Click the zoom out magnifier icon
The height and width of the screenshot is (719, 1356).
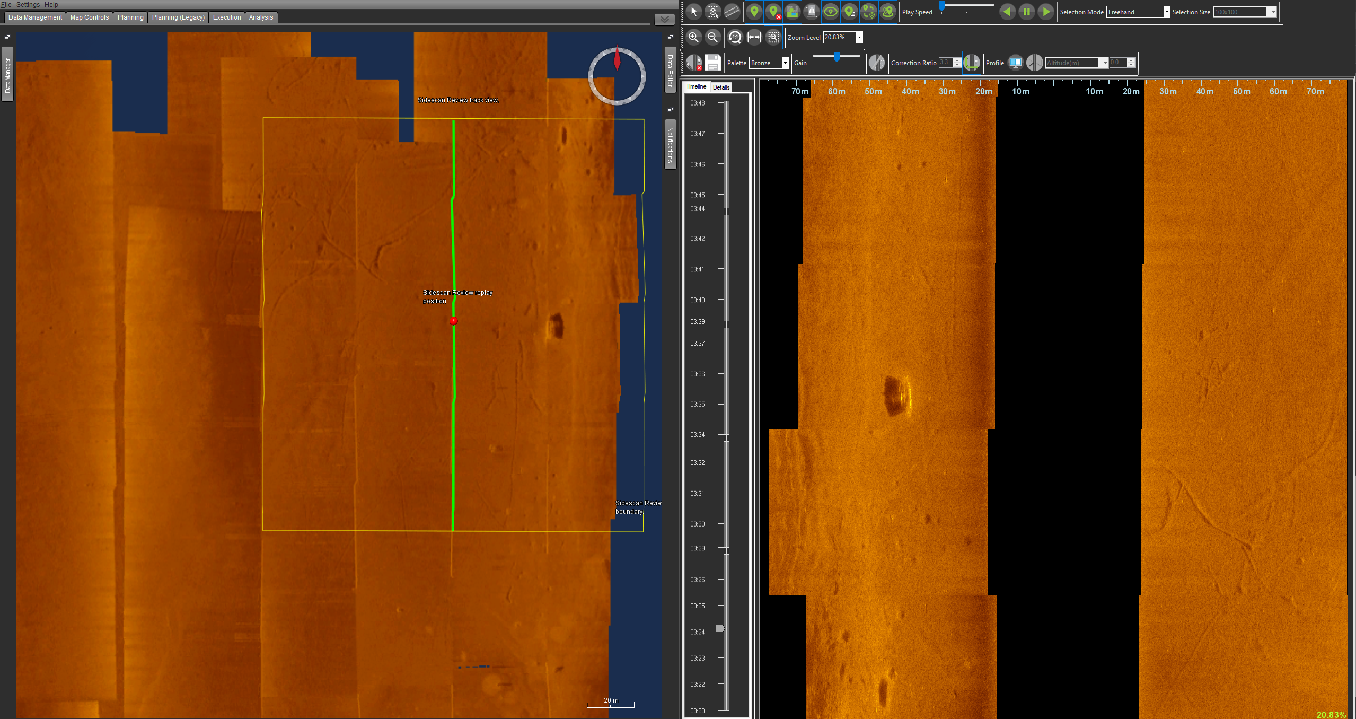[x=711, y=38]
